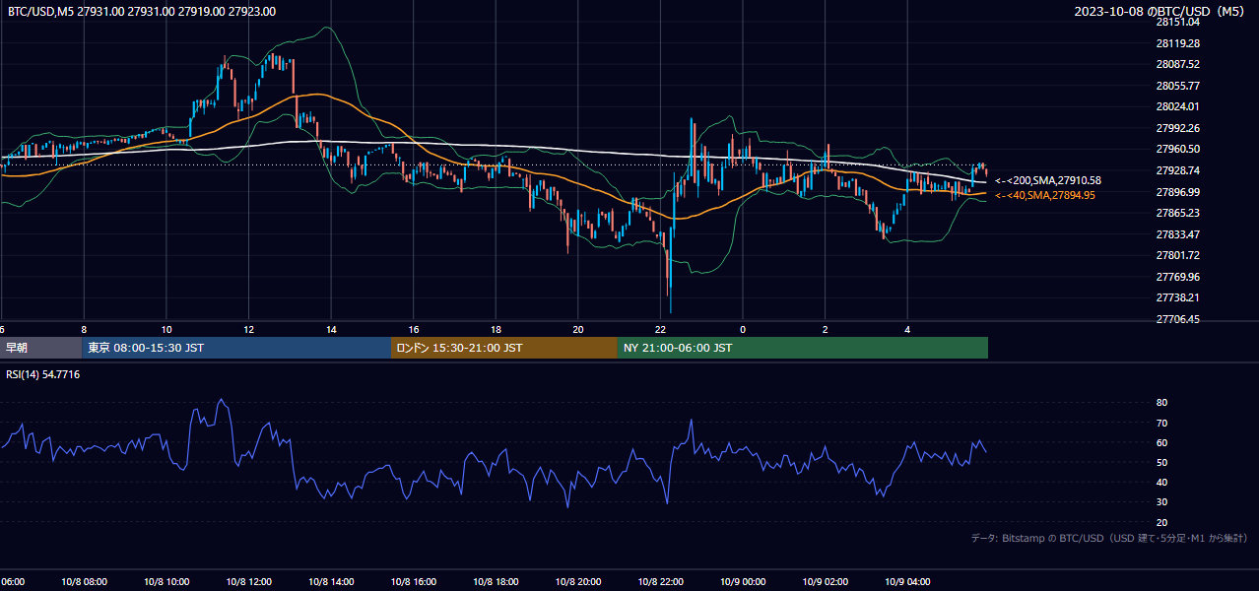Select price axis label 28055.77
The image size is (1259, 591).
click(x=1177, y=86)
